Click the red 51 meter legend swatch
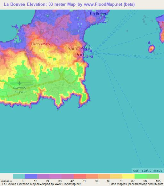Screen dimensions: 164x186 point(80,176)
